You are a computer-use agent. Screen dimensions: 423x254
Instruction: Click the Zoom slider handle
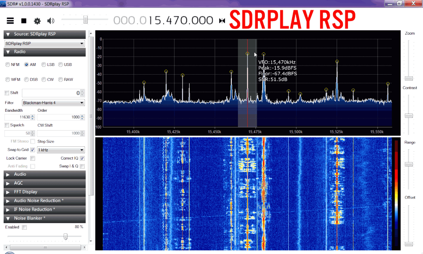click(x=409, y=78)
